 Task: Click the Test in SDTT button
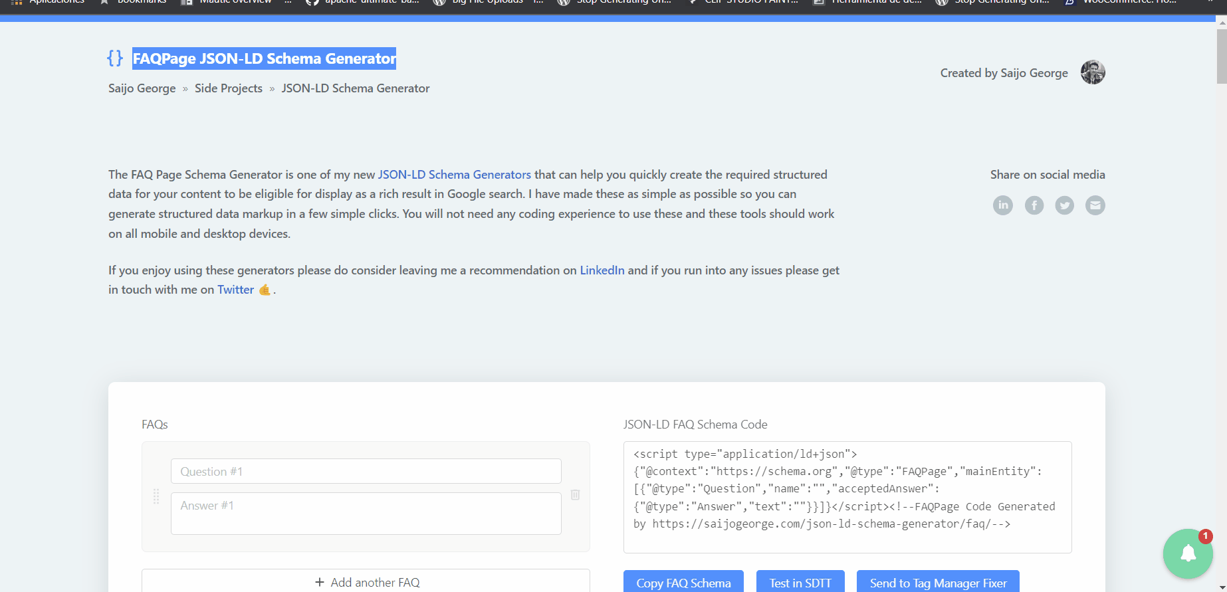coord(800,582)
